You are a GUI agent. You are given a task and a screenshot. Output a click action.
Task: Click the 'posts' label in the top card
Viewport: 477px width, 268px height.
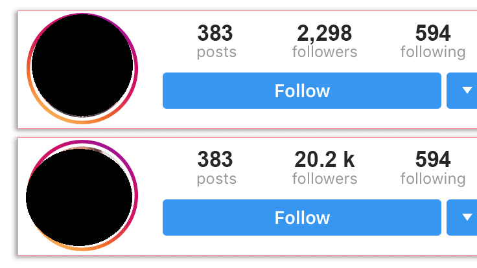tap(216, 52)
